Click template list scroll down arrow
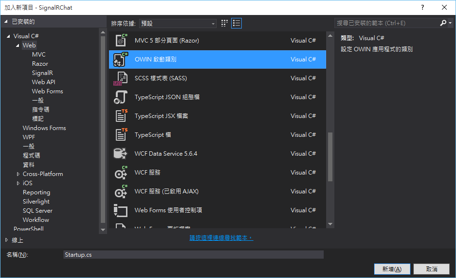Image resolution: width=456 pixels, height=278 pixels. pos(330,224)
